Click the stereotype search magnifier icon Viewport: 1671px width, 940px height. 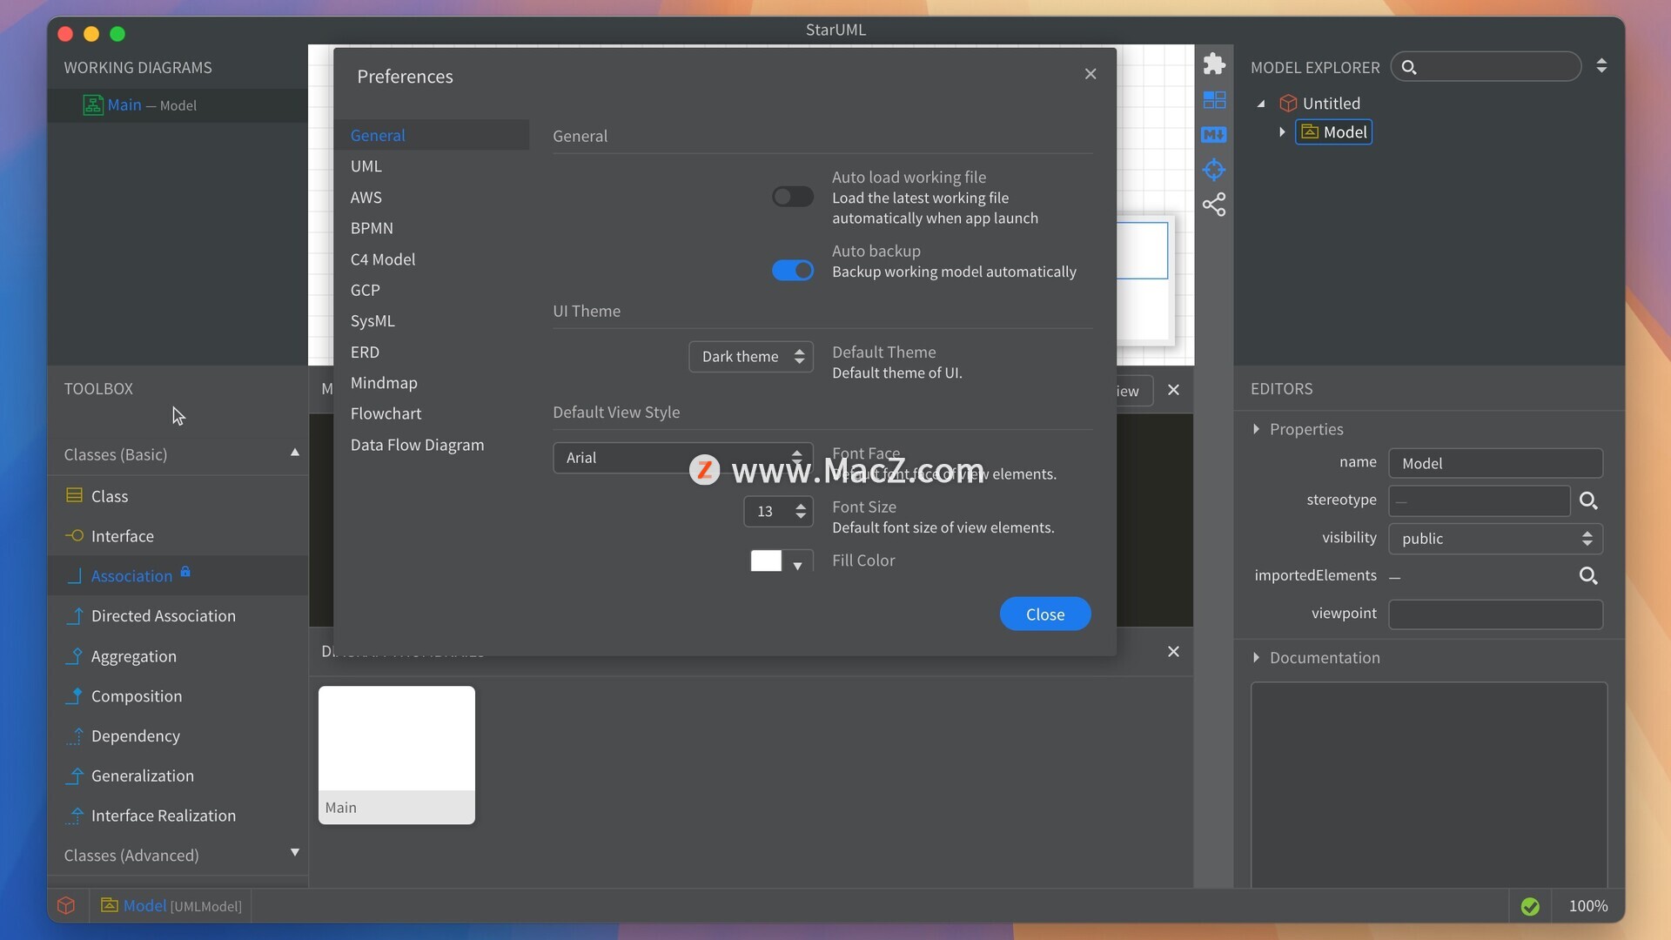tap(1588, 500)
